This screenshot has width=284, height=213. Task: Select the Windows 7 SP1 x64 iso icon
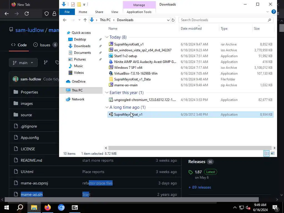[x=111, y=67]
